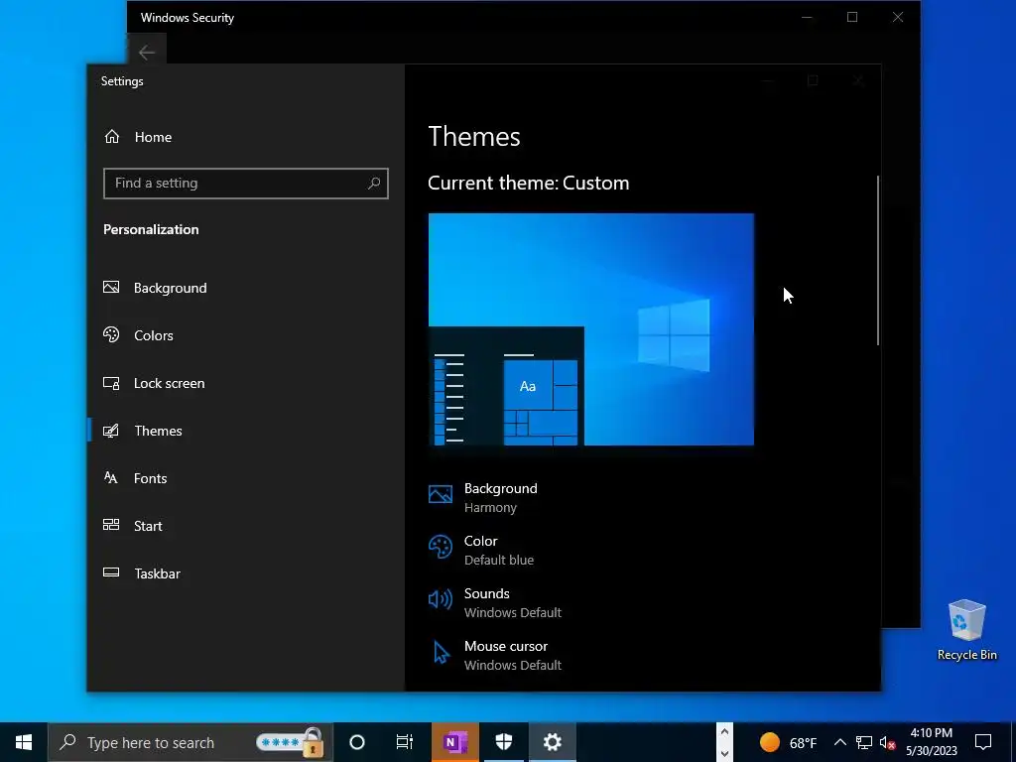The image size is (1016, 762).
Task: Click the taskbar toolbar scroll down arrow
Action: coord(724,753)
